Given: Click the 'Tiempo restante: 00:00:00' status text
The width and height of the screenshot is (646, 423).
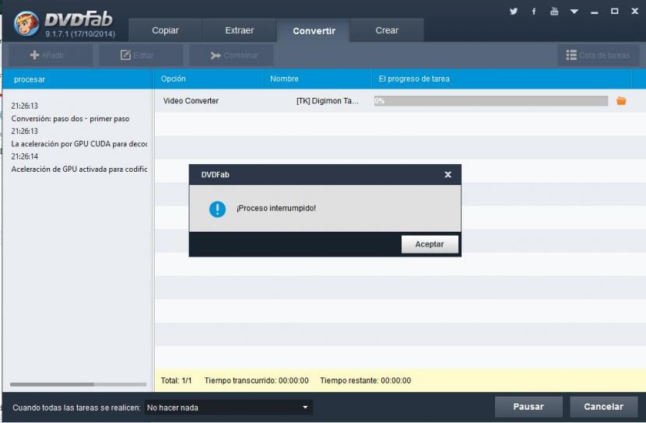Looking at the screenshot, I should [x=366, y=380].
